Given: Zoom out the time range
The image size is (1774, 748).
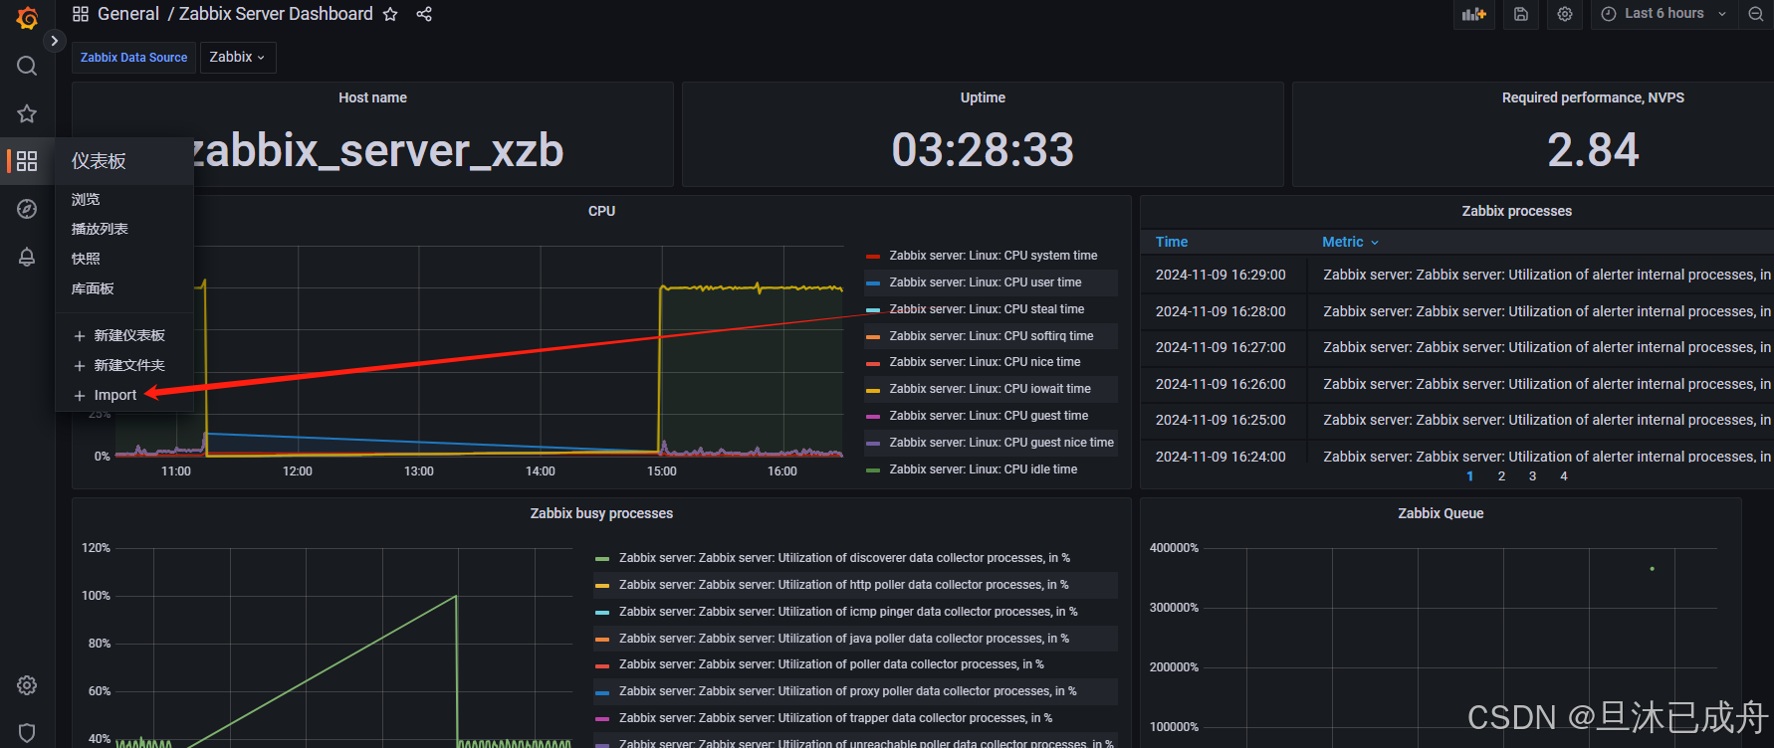Looking at the screenshot, I should pyautogui.click(x=1756, y=14).
